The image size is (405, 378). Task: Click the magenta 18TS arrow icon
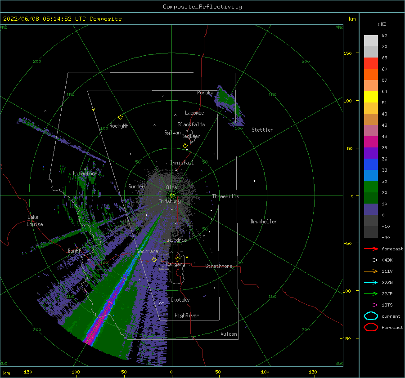[371, 305]
